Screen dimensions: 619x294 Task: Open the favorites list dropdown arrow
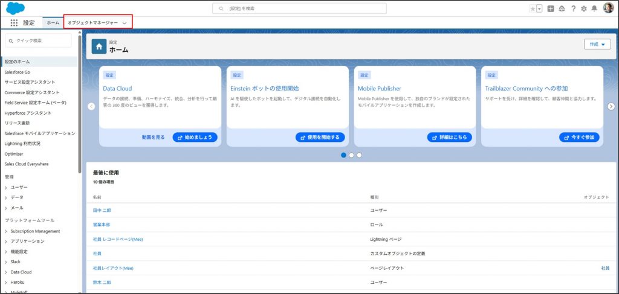(x=539, y=8)
